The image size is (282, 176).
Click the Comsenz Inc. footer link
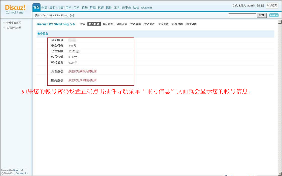point(22,173)
